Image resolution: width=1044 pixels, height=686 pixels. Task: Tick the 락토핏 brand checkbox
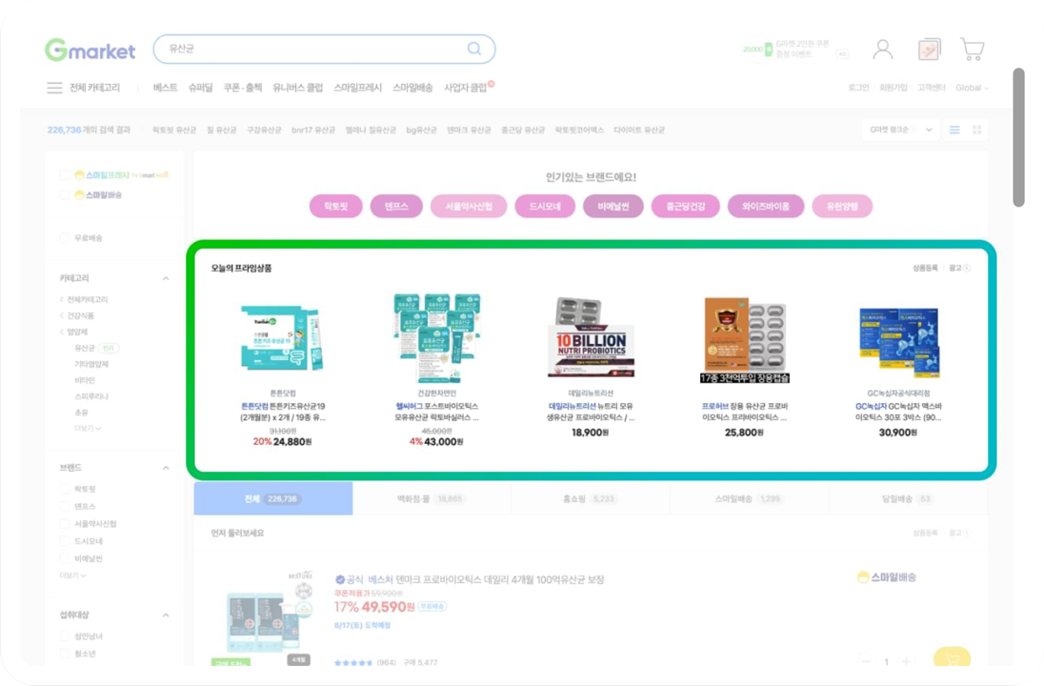pyautogui.click(x=65, y=490)
